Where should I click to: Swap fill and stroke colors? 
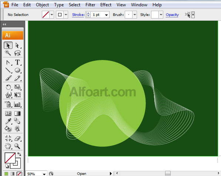(19, 154)
